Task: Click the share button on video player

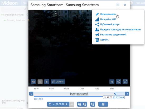Action: (118, 82)
